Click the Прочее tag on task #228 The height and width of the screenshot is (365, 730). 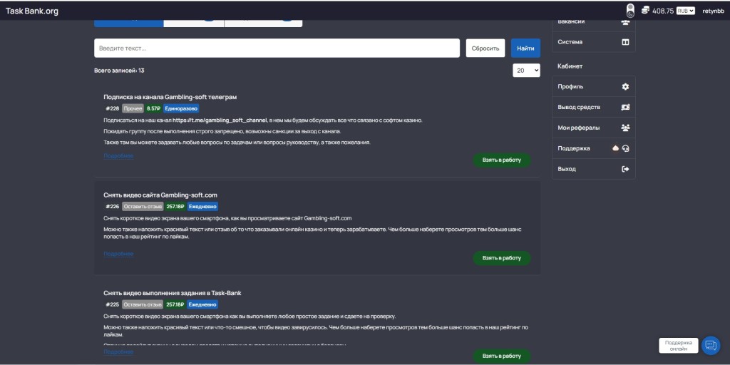pyautogui.click(x=133, y=108)
